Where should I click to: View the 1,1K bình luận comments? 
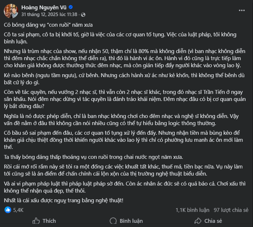point(192,210)
